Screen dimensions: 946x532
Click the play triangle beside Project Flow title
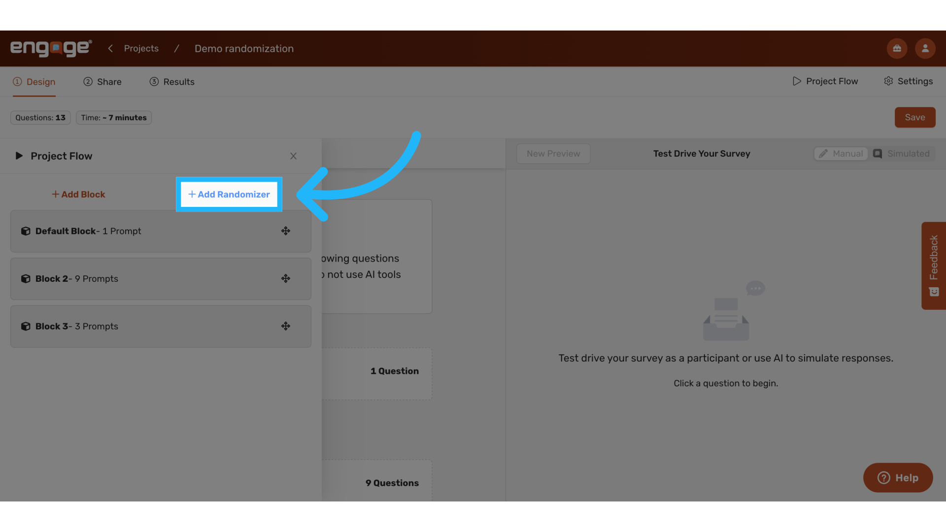tap(19, 156)
